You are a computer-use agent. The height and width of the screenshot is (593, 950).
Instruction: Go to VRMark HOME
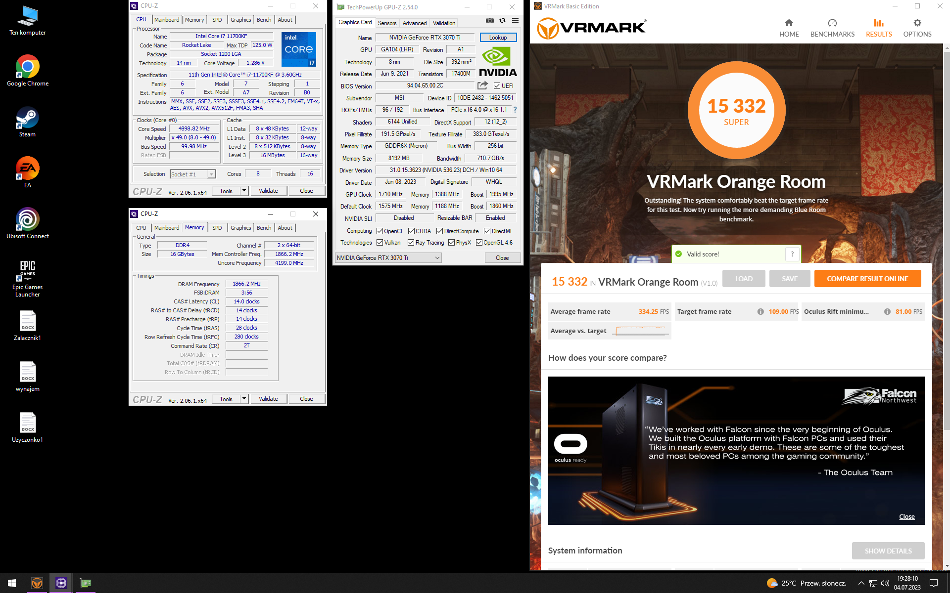click(x=789, y=28)
